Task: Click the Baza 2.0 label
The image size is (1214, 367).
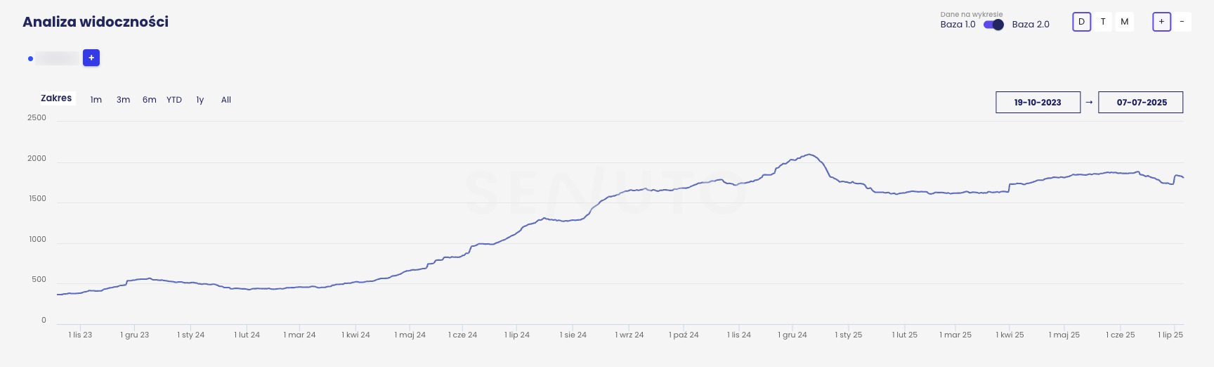Action: click(1031, 25)
